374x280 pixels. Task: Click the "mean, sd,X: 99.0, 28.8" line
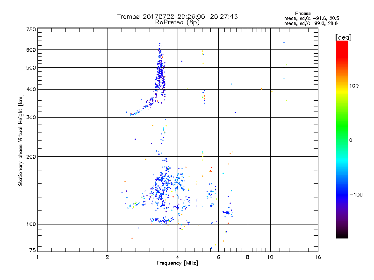point(311,23)
